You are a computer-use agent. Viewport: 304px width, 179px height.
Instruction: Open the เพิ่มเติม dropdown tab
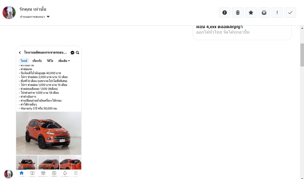pos(64,61)
